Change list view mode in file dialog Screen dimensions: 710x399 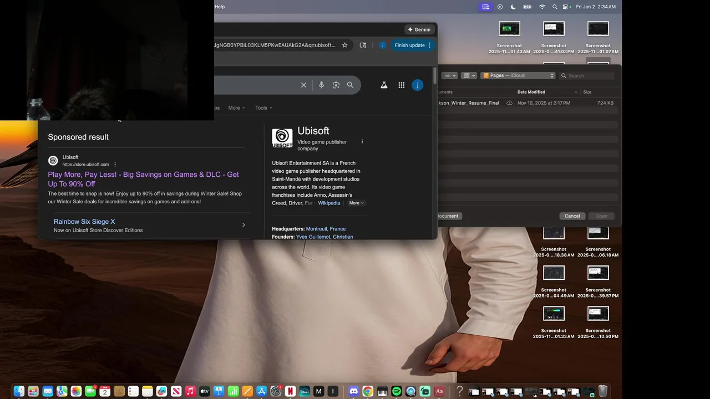pos(450,75)
